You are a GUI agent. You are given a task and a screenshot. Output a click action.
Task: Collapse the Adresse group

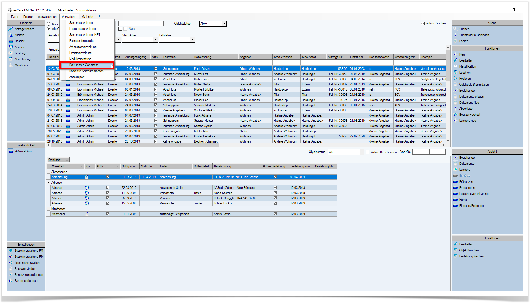[48, 183]
